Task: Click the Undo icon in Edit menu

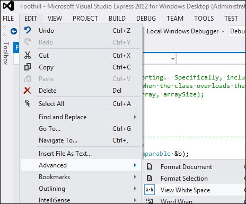Action: 28,30
